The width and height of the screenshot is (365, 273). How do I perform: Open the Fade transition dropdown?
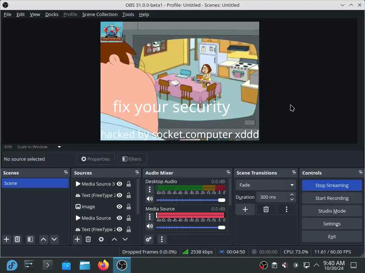click(x=266, y=185)
